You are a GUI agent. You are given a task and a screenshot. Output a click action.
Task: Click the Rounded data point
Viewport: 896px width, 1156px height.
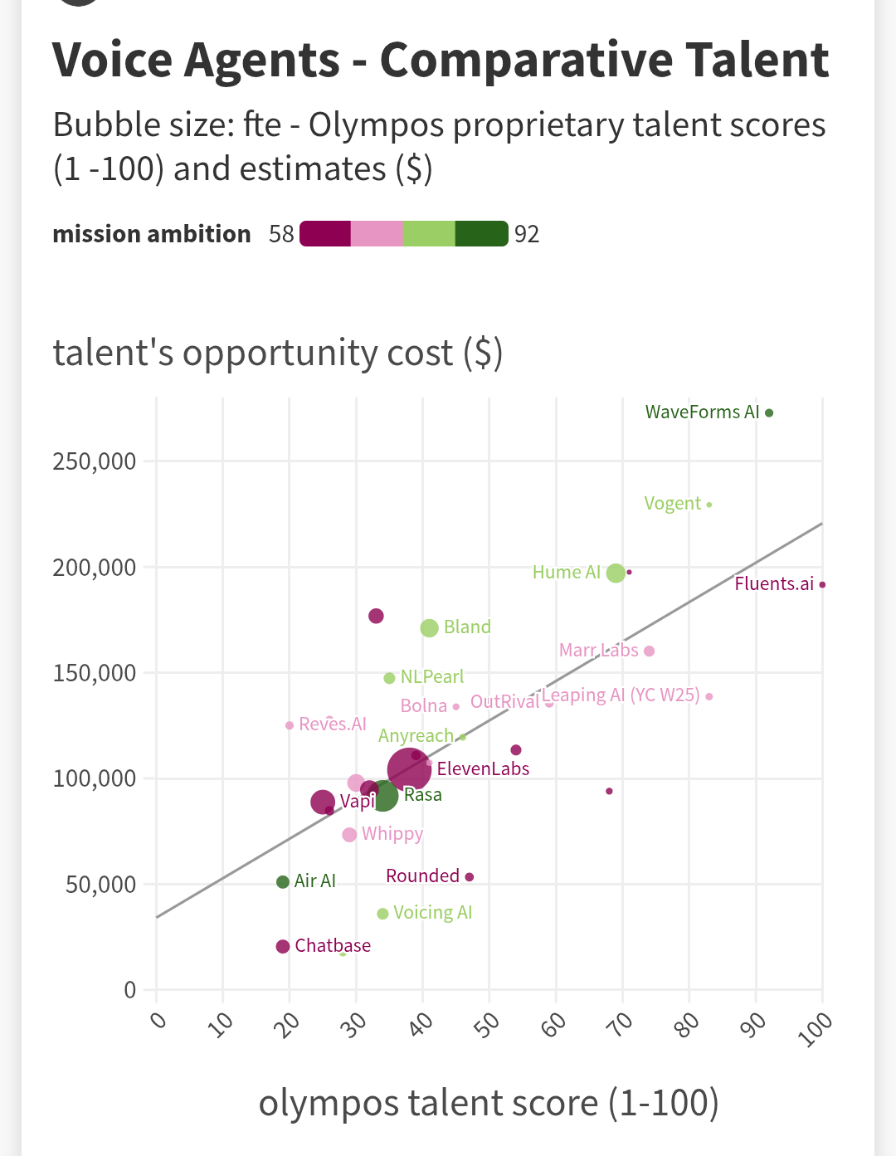470,876
